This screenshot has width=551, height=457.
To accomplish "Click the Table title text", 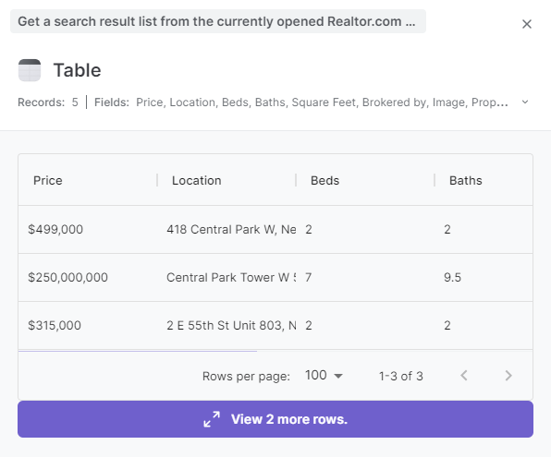I will click(x=77, y=70).
